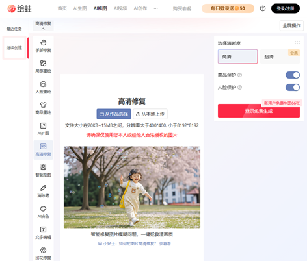Click the 新用户免费生图66张 badge
The width and height of the screenshot is (307, 261).
pyautogui.click(x=282, y=103)
